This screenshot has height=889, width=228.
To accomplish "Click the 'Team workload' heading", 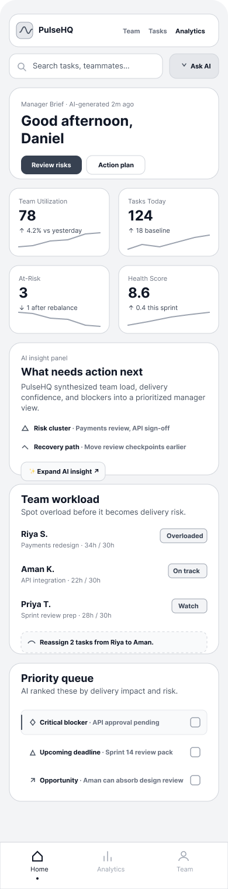I will click(60, 499).
